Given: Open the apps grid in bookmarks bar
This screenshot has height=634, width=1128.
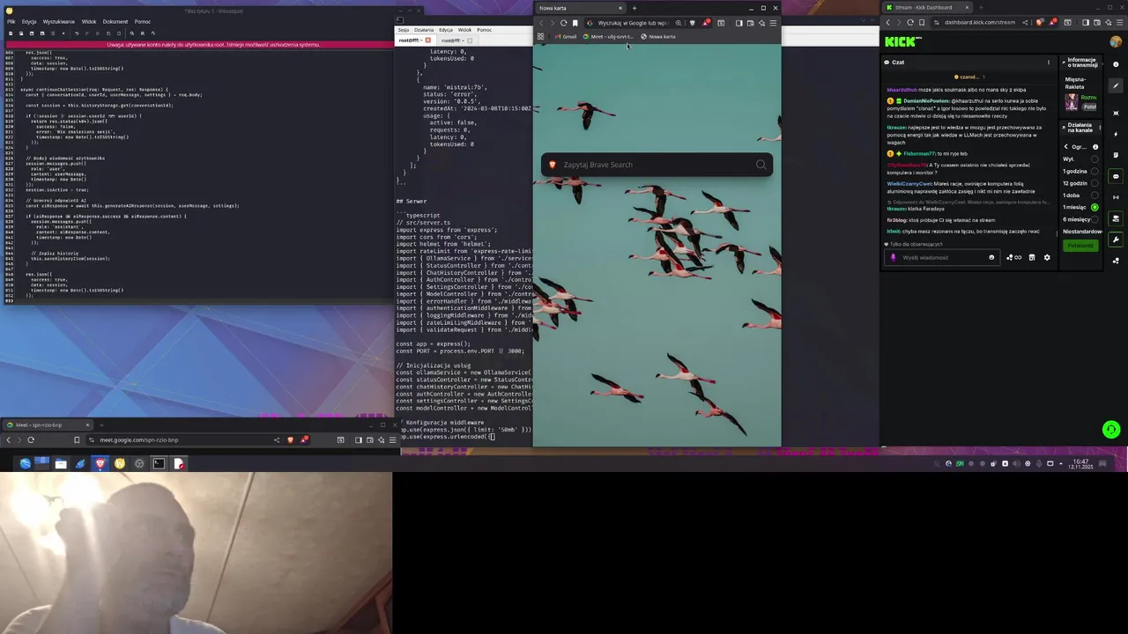Looking at the screenshot, I should tap(540, 36).
